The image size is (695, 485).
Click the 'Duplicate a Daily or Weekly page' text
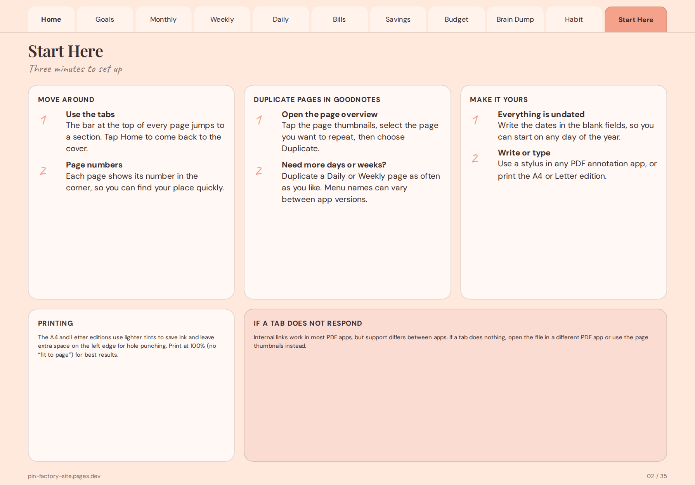(360, 188)
